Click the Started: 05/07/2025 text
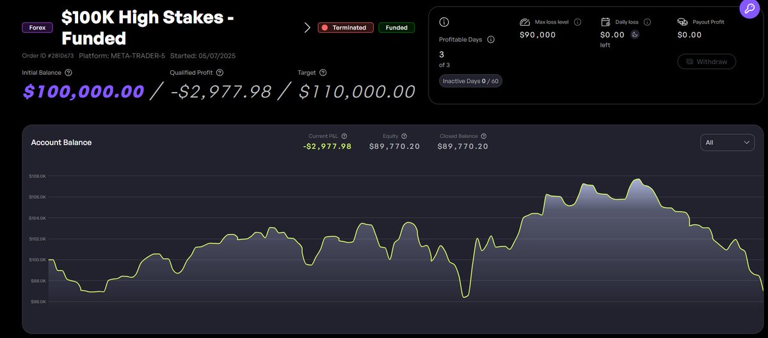Viewport: 768px width, 338px height. click(x=204, y=56)
